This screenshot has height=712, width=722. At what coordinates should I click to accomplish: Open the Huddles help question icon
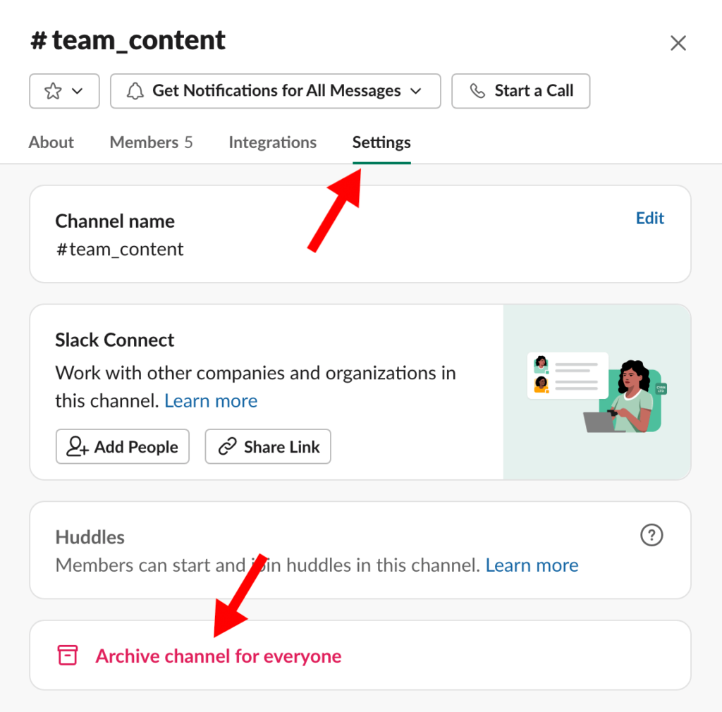click(x=651, y=535)
